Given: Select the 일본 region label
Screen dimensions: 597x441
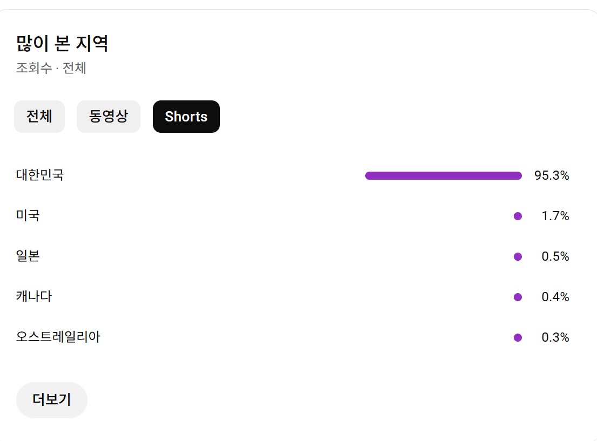Looking at the screenshot, I should (28, 256).
